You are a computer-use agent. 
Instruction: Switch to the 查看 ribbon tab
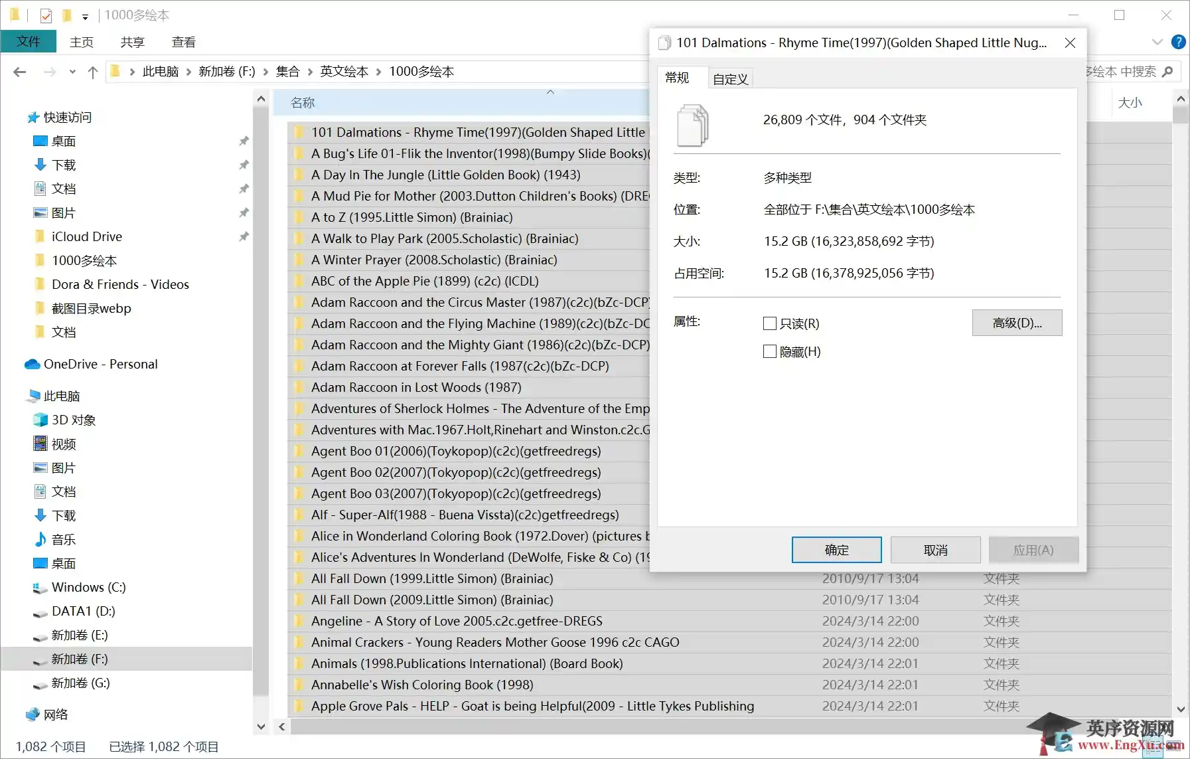pos(184,42)
